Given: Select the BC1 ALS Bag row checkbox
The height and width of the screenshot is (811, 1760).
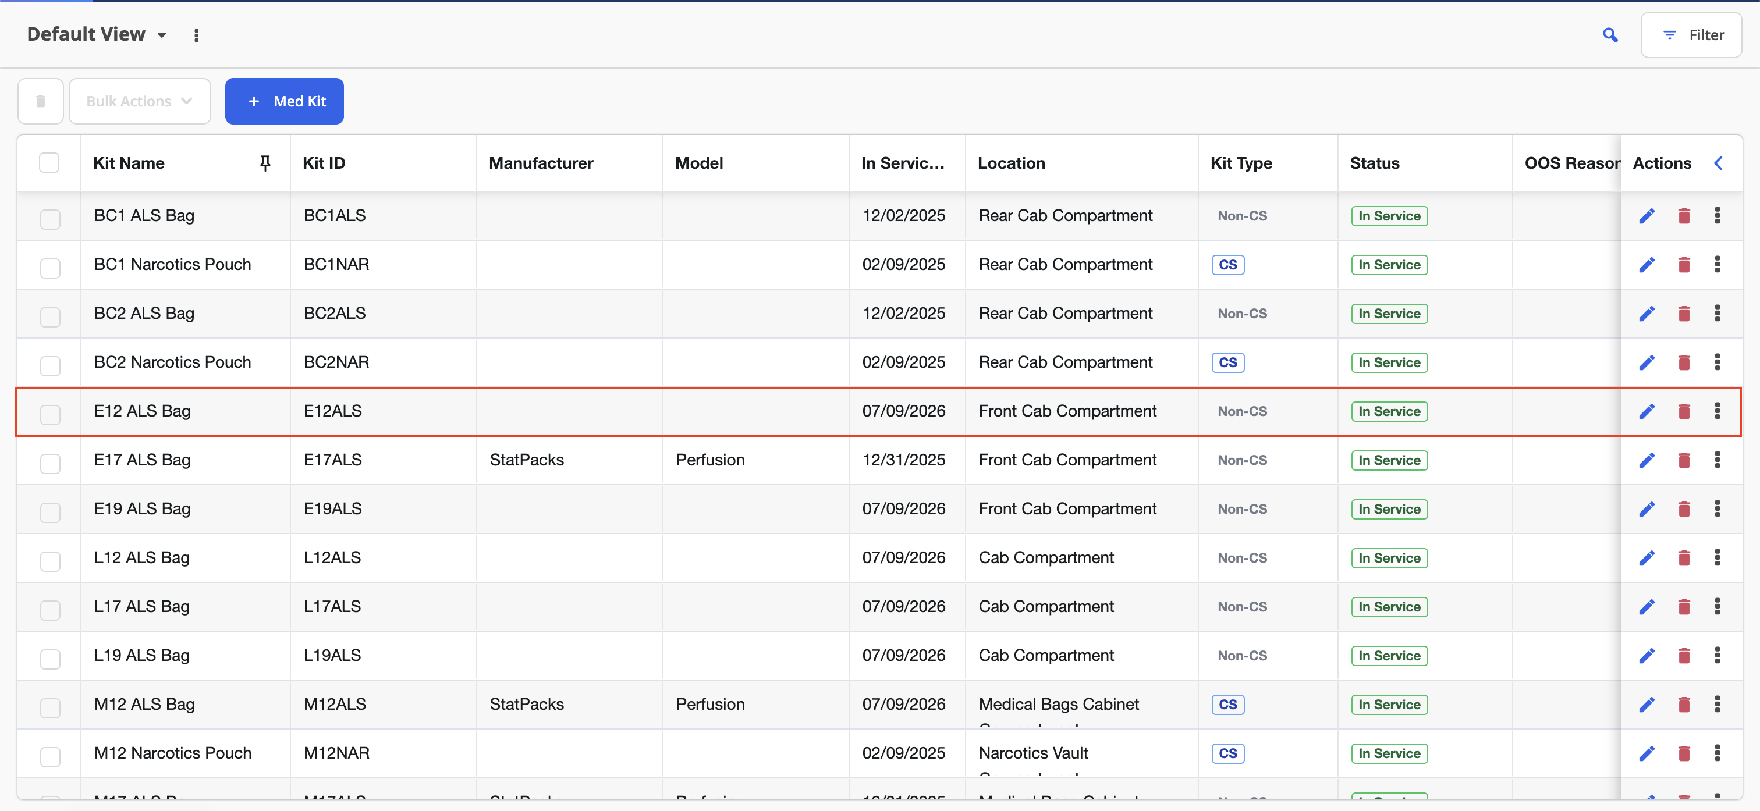Looking at the screenshot, I should click(x=50, y=219).
